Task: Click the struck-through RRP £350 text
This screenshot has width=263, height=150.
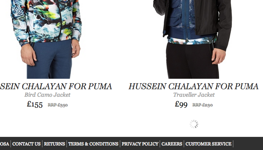Action: (x=58, y=105)
